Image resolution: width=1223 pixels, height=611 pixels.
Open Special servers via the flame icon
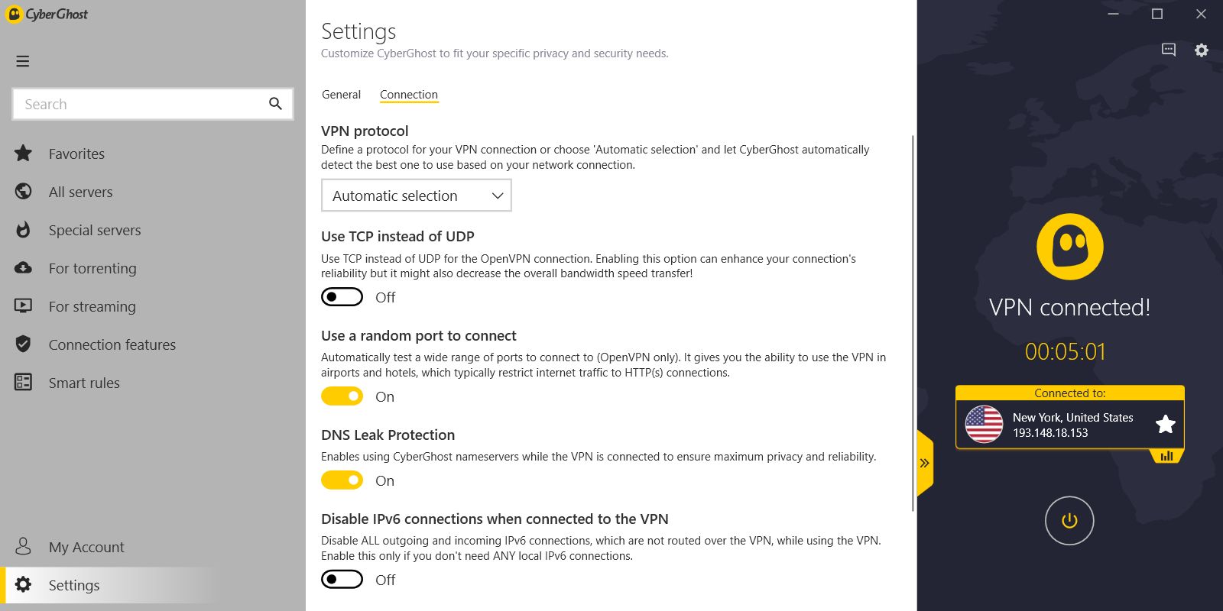[24, 230]
